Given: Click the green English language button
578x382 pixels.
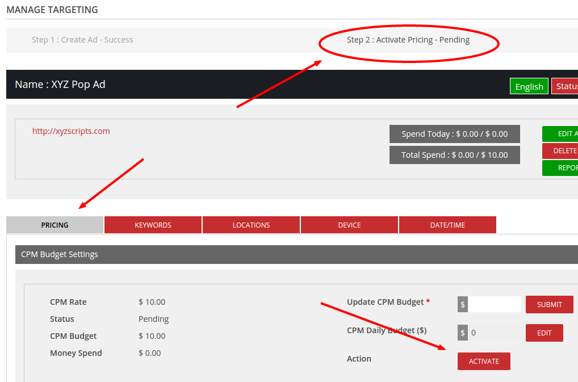Looking at the screenshot, I should tap(529, 86).
